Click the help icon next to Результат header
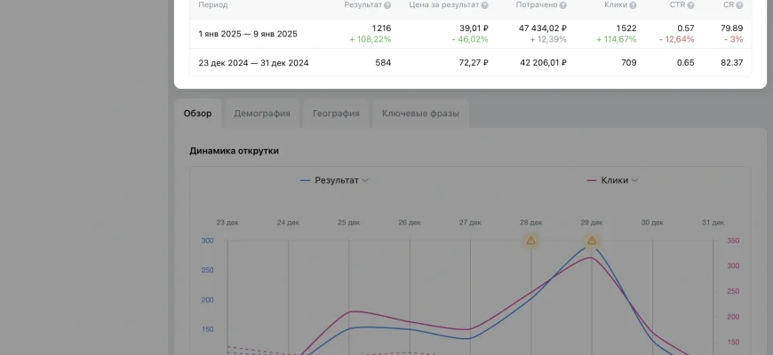 [x=387, y=5]
